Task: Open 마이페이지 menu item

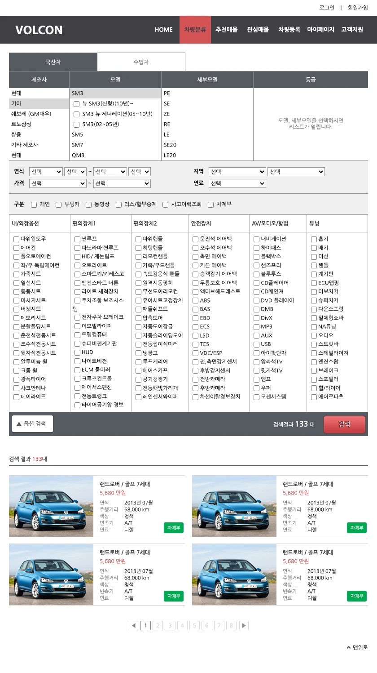Action: point(321,30)
